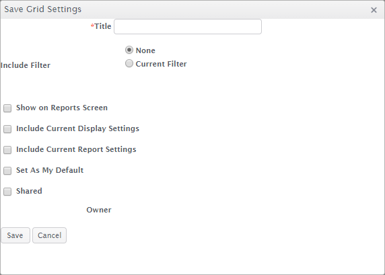The height and width of the screenshot is (275, 385).
Task: Select the None filter radio button
Action: pos(129,50)
